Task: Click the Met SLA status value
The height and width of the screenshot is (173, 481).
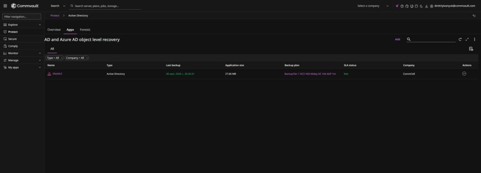Action: click(x=346, y=74)
